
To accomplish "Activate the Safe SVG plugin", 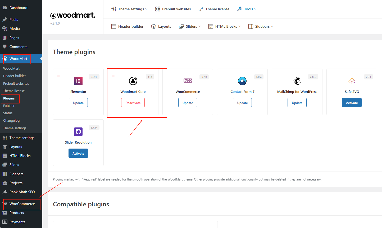I will coord(352,103).
